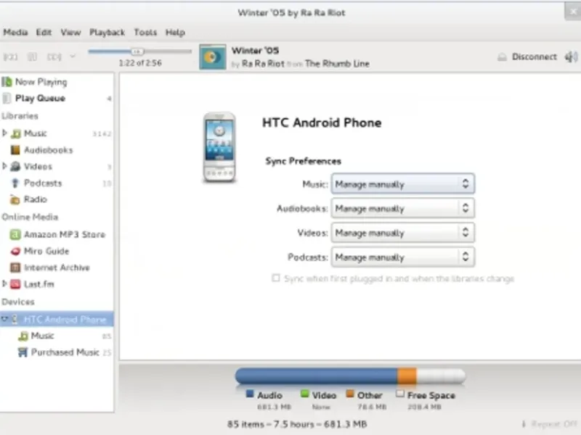Screen dimensions: 581x435
Task: Open the View menu
Action: click(70, 33)
